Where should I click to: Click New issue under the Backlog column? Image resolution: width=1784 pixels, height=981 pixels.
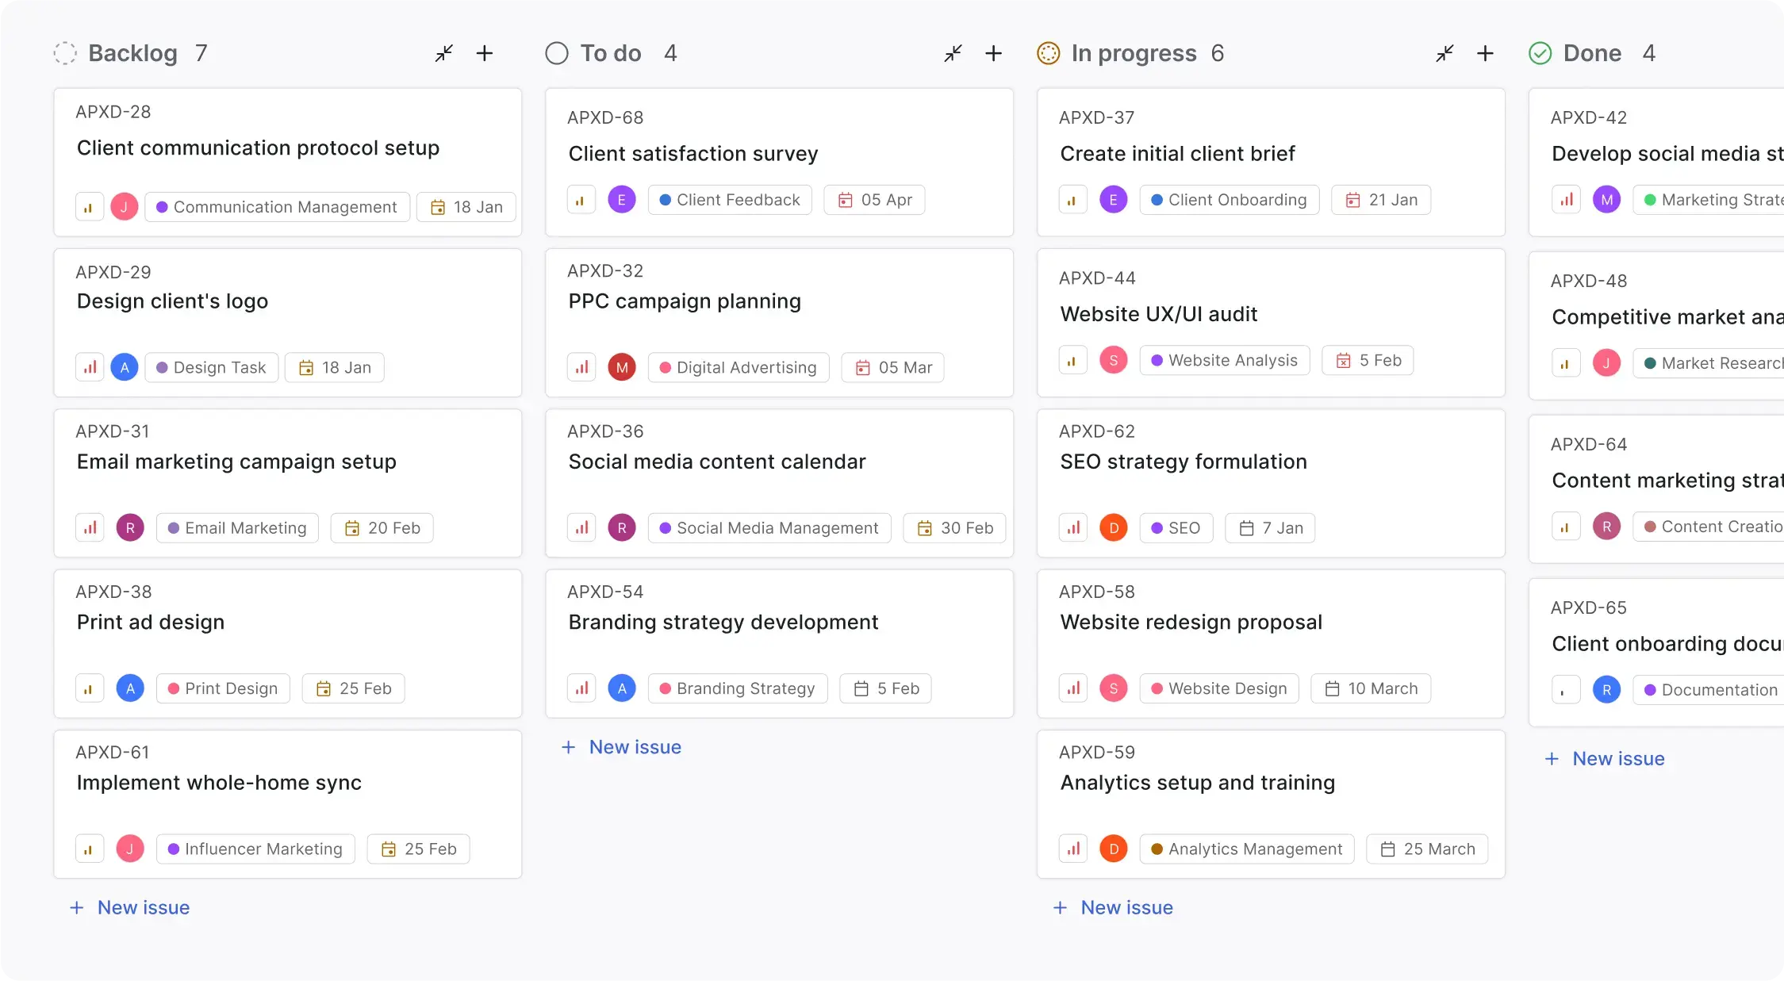(x=129, y=907)
